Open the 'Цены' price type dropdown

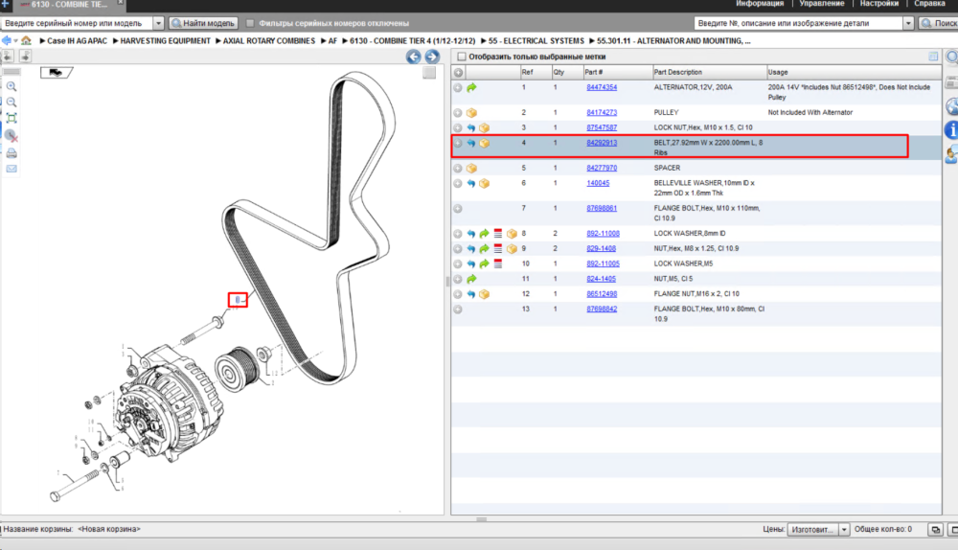pyautogui.click(x=844, y=530)
